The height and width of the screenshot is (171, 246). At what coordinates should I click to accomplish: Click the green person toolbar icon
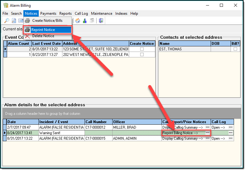(85, 21)
